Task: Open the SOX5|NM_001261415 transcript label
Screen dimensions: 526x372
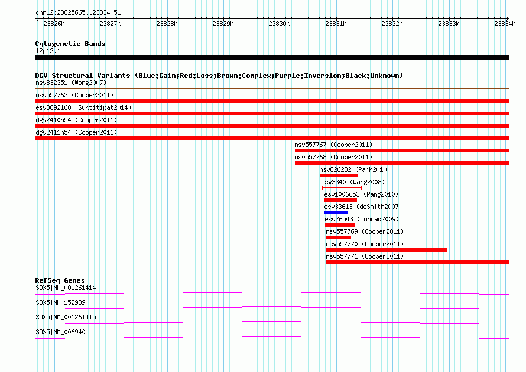Action: (x=66, y=317)
